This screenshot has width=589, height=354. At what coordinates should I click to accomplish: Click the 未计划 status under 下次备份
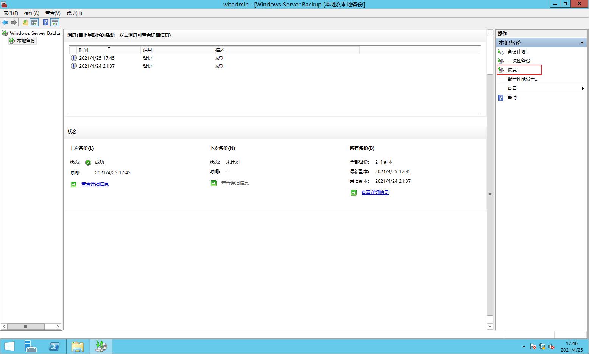pyautogui.click(x=233, y=162)
